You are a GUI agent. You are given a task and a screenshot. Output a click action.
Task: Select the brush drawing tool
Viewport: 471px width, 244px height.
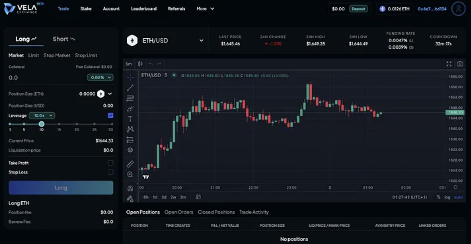click(130, 109)
